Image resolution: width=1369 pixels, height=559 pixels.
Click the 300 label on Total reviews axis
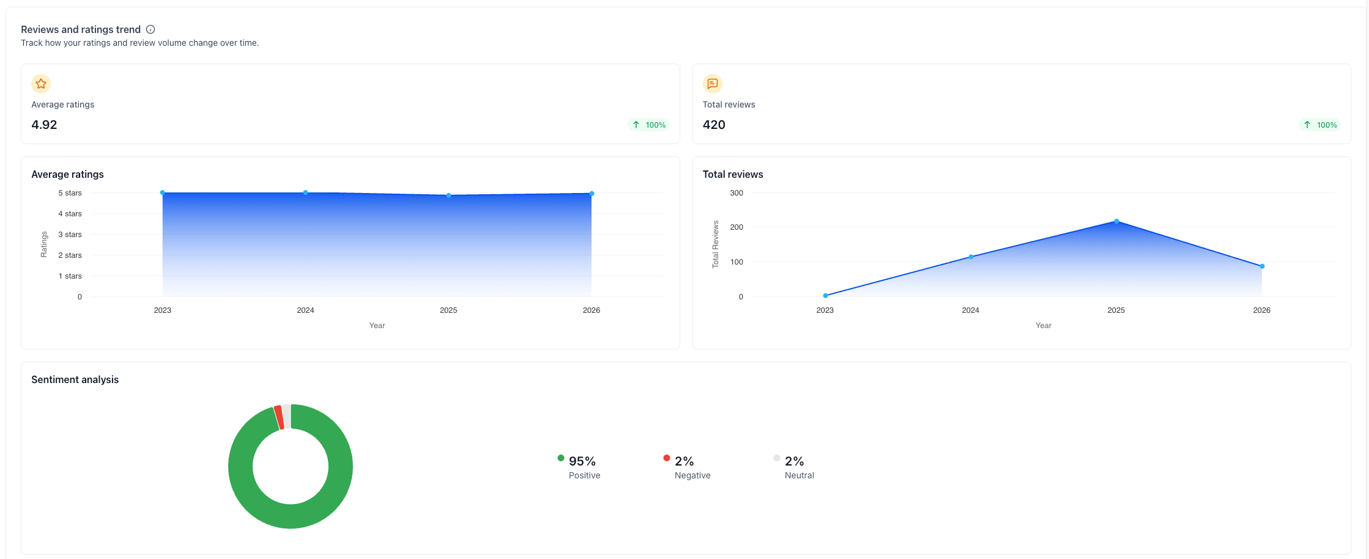[736, 193]
